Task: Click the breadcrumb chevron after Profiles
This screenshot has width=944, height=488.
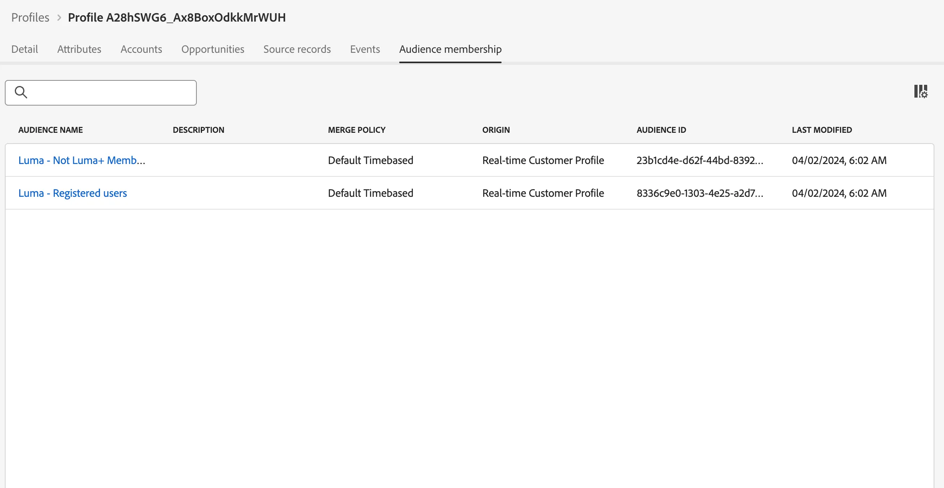Action: [x=59, y=18]
